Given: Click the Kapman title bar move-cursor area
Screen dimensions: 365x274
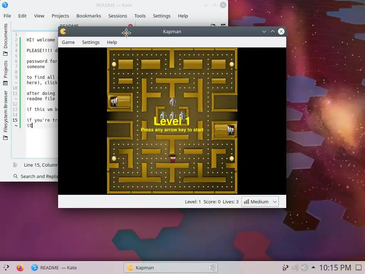Looking at the screenshot, I should 127,33.
